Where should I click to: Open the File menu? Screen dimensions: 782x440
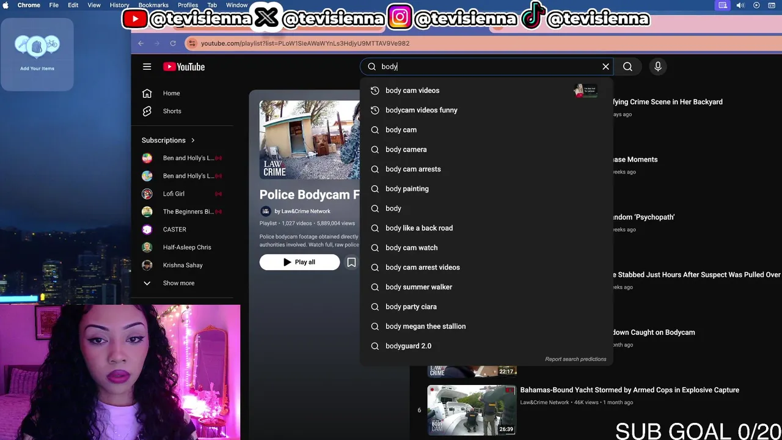tap(54, 5)
